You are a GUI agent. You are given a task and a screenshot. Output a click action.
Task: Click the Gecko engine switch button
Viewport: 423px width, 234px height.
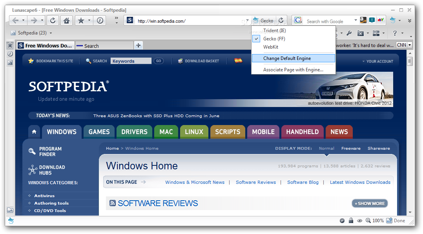tap(263, 20)
